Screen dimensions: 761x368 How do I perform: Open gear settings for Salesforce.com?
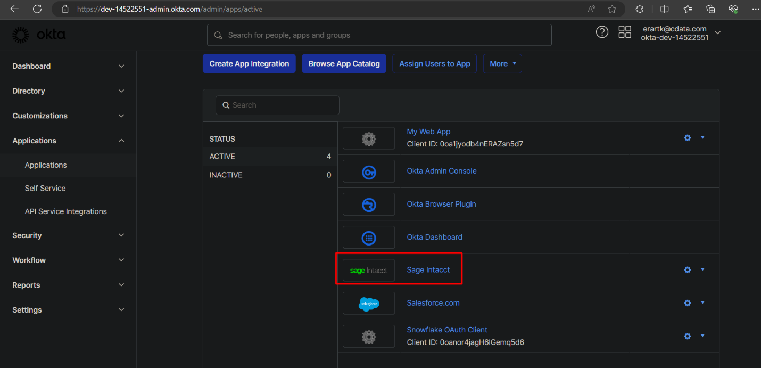tap(688, 303)
